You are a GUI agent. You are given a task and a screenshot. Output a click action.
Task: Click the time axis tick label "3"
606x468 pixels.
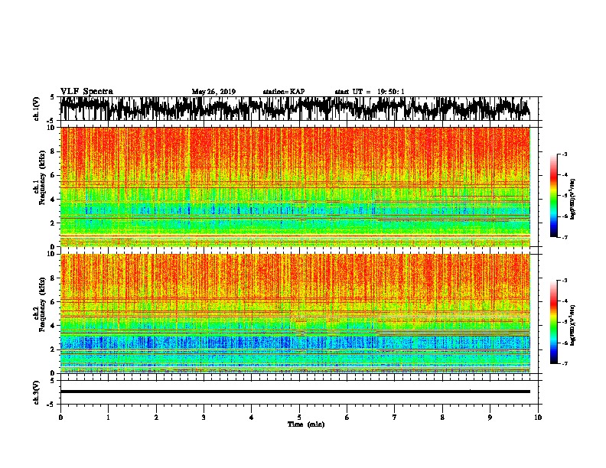(x=204, y=418)
